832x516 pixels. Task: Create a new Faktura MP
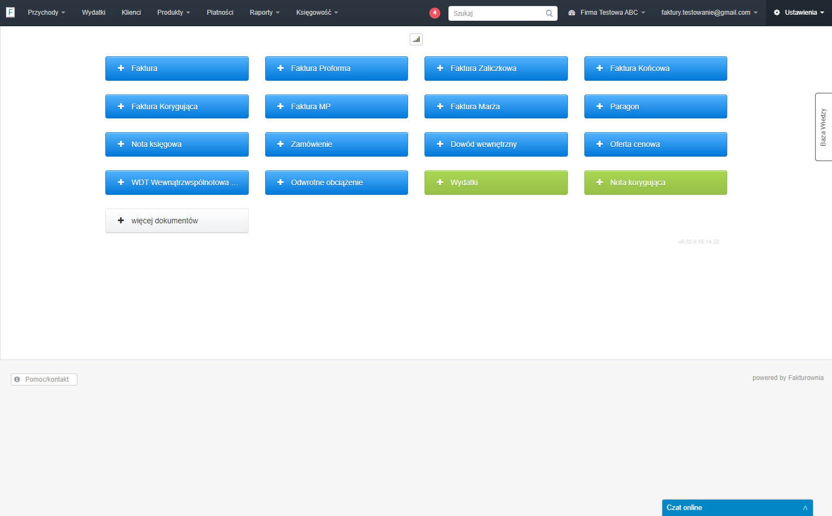(x=337, y=106)
